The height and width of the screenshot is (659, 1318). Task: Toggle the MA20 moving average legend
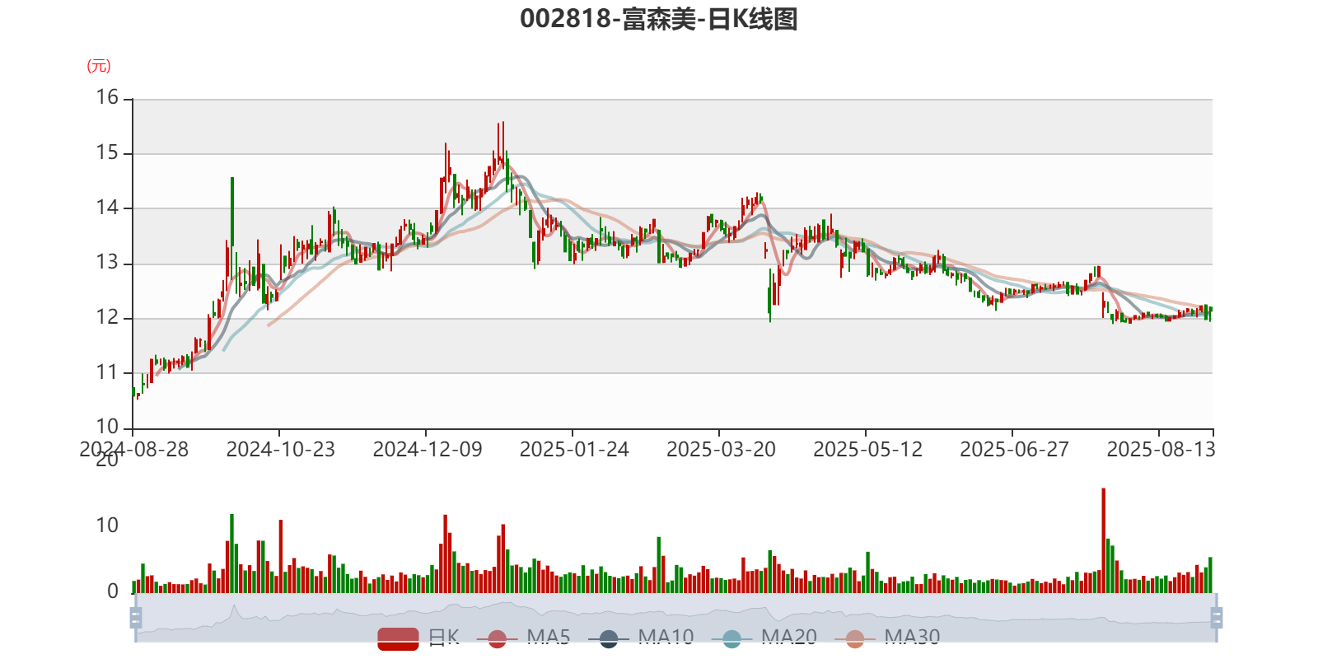click(x=764, y=638)
